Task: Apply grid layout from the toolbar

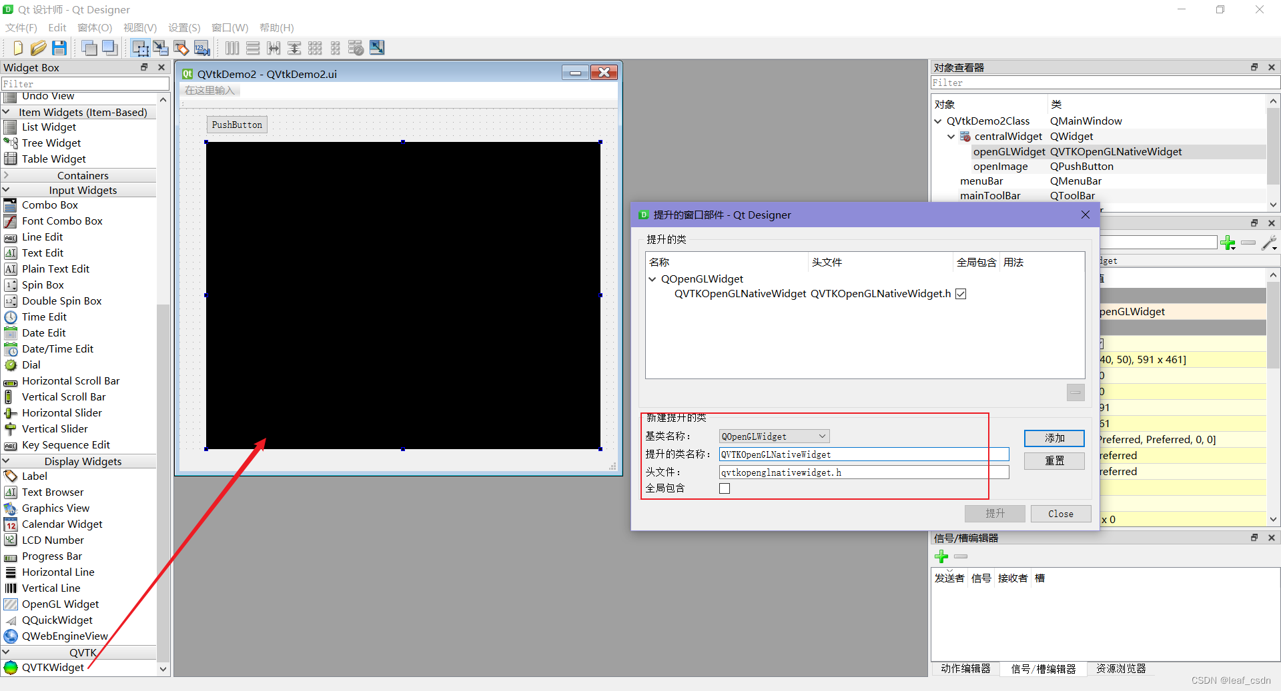Action: (x=315, y=48)
